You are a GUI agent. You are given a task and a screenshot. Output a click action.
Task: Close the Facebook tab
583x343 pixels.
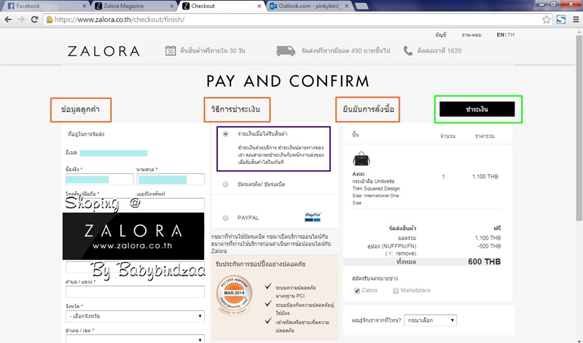point(84,6)
